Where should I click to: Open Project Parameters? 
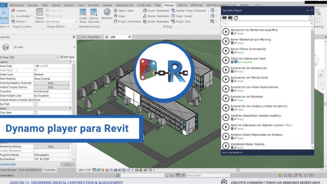[156, 11]
